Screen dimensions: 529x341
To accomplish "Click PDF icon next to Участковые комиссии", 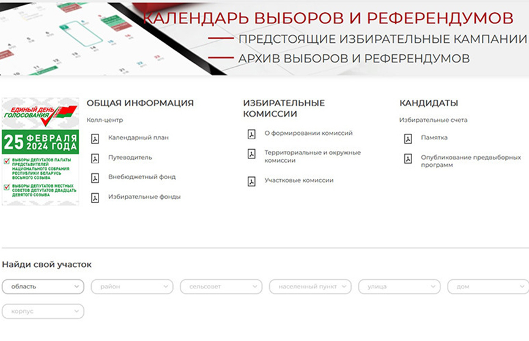I will (251, 182).
